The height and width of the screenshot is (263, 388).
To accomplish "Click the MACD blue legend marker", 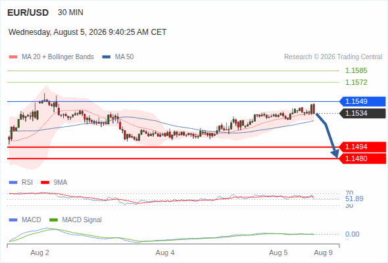I will click(13, 220).
